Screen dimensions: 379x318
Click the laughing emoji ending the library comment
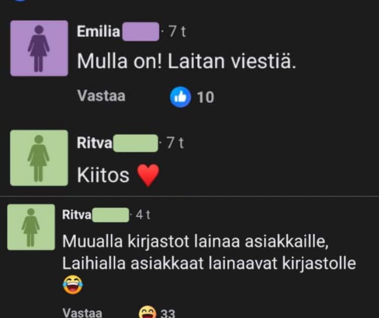(73, 285)
